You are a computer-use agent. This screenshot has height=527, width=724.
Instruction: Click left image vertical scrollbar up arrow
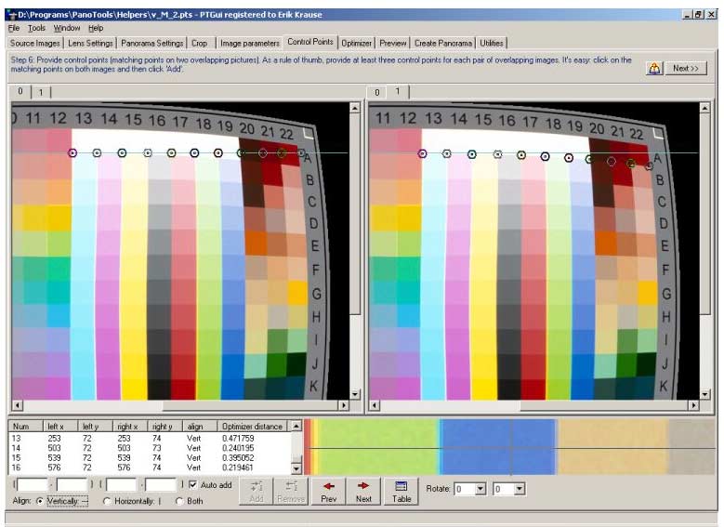tap(355, 108)
